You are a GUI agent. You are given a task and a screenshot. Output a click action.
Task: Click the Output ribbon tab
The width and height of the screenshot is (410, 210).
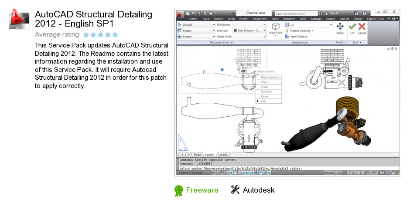click(x=330, y=19)
